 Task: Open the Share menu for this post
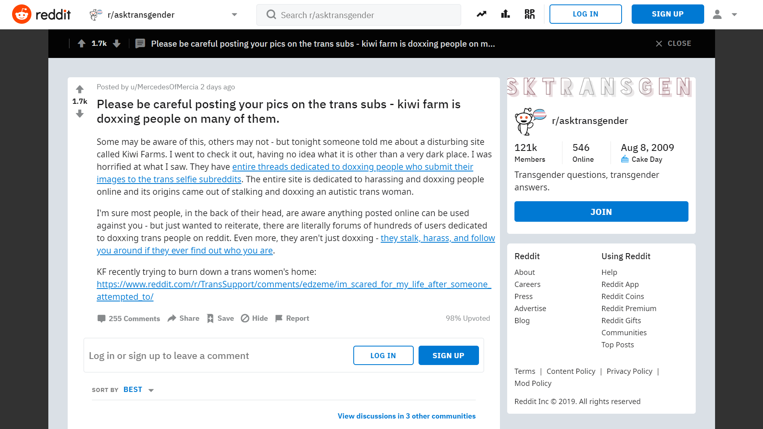click(x=183, y=318)
